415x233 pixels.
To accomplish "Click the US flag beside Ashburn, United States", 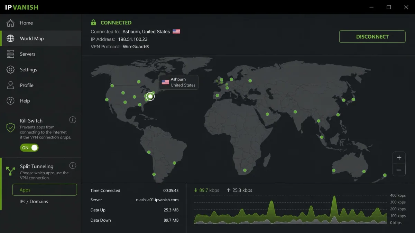I will coord(176,31).
